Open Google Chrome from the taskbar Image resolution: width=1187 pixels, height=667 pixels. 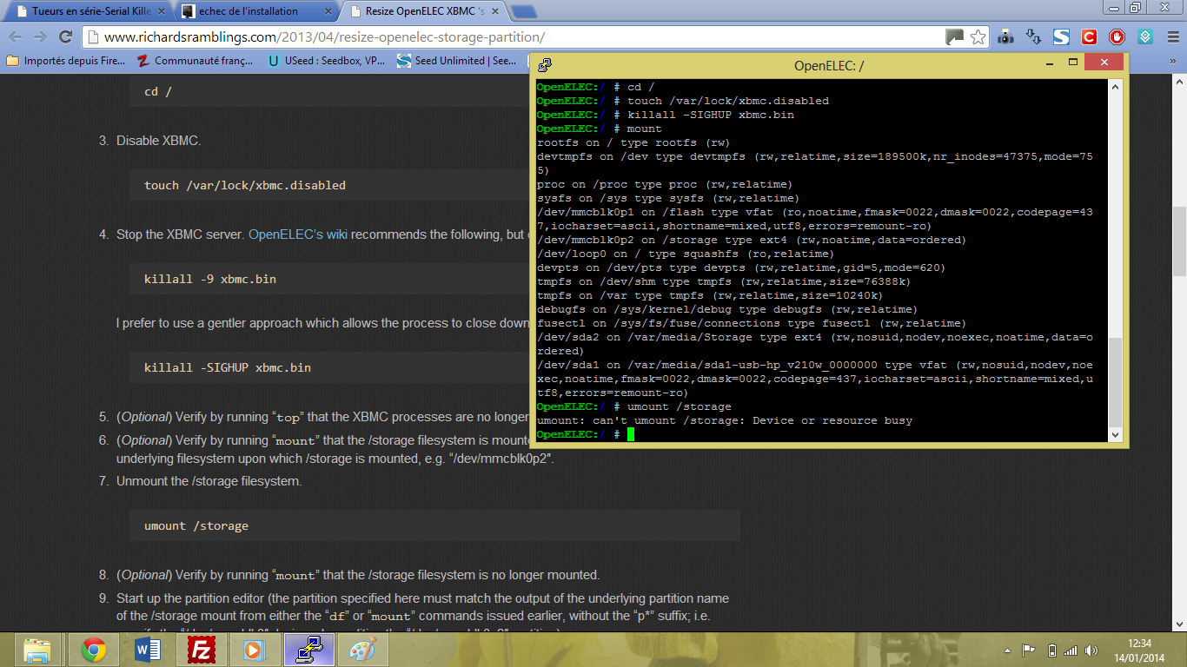pos(94,650)
